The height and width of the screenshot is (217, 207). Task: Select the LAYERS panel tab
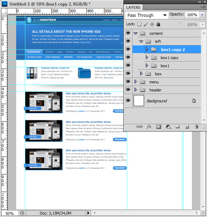[133, 7]
